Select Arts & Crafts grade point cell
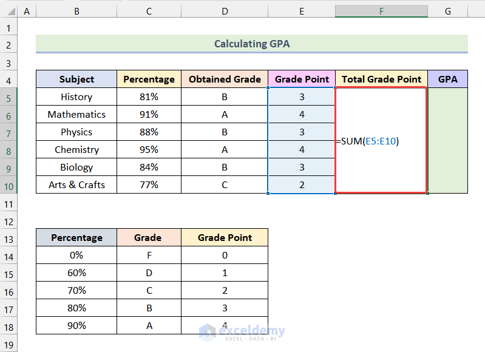Image resolution: width=485 pixels, height=352 pixels. (302, 185)
